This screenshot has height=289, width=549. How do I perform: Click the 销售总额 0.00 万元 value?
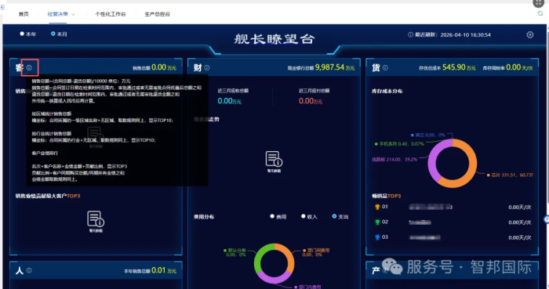155,67
